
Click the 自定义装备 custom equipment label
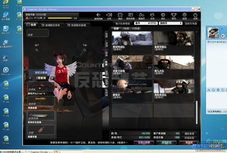click(x=41, y=72)
